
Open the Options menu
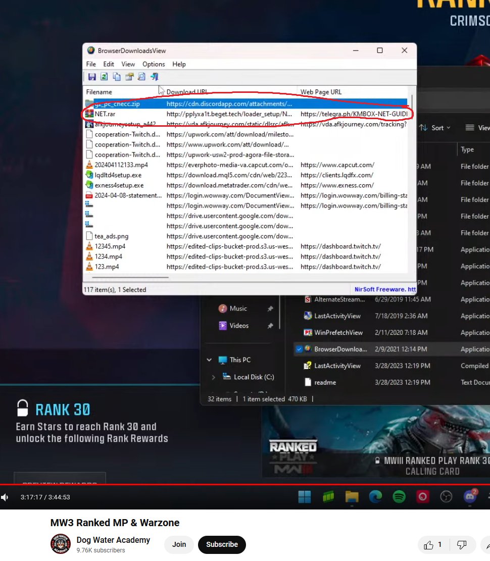(x=154, y=64)
